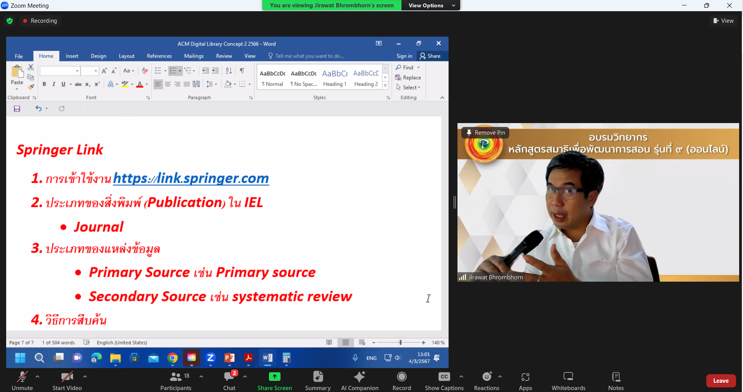Click Remove Pin on video

pyautogui.click(x=486, y=133)
